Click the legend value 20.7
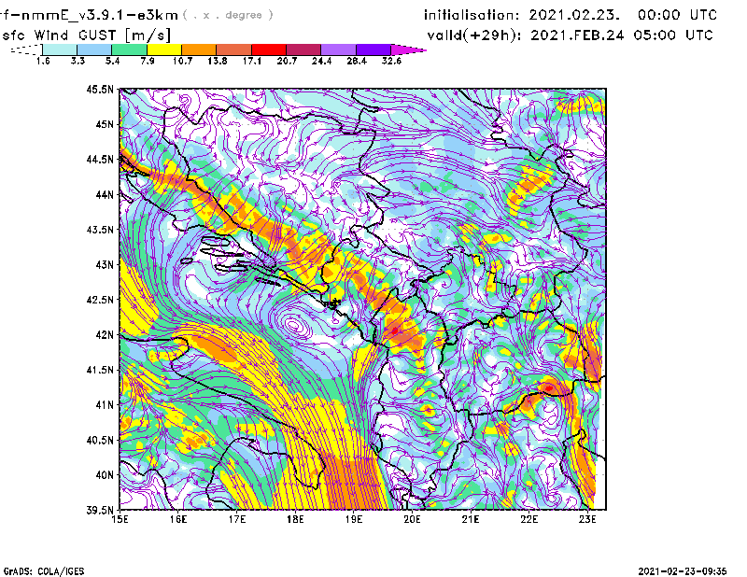This screenshot has height=577, width=747. click(287, 61)
